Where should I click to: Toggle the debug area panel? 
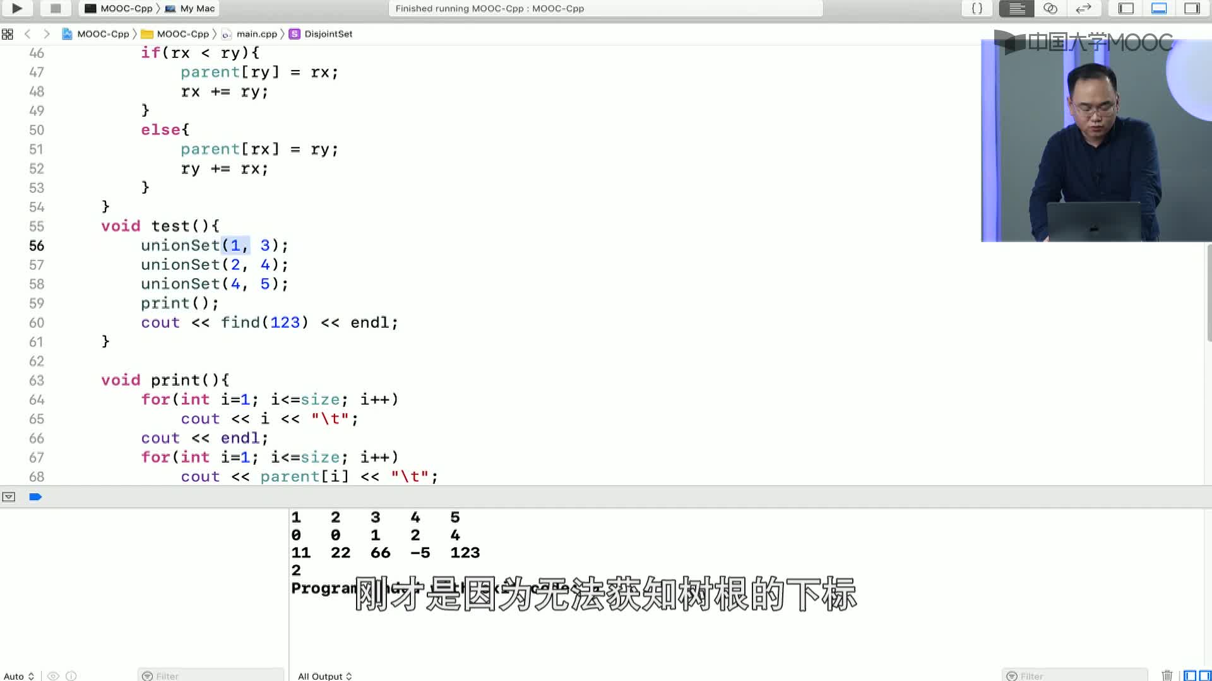point(1159,8)
